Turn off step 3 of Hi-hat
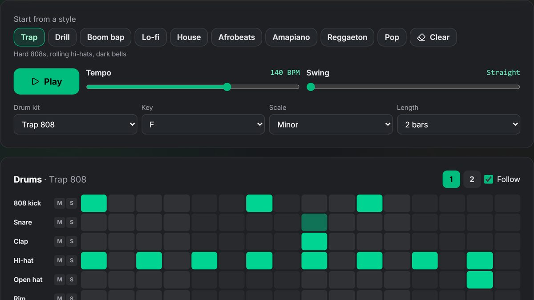This screenshot has height=300, width=534. tap(149, 260)
